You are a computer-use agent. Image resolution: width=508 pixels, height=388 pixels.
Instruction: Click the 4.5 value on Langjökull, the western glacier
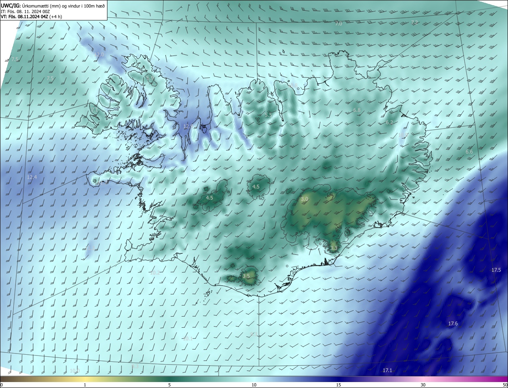[210, 198]
